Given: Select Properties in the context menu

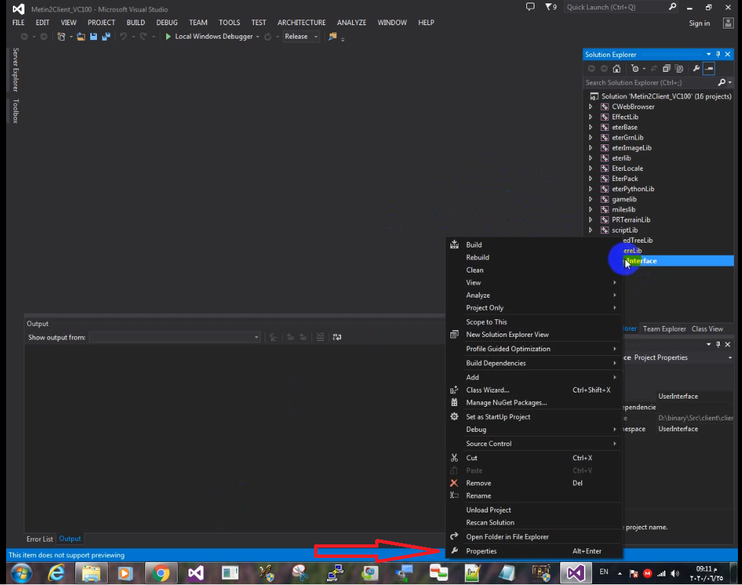Looking at the screenshot, I should pos(533,551).
